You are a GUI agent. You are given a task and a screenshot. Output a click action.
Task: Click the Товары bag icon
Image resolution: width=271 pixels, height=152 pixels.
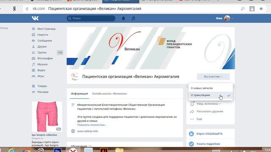(x=33, y=86)
